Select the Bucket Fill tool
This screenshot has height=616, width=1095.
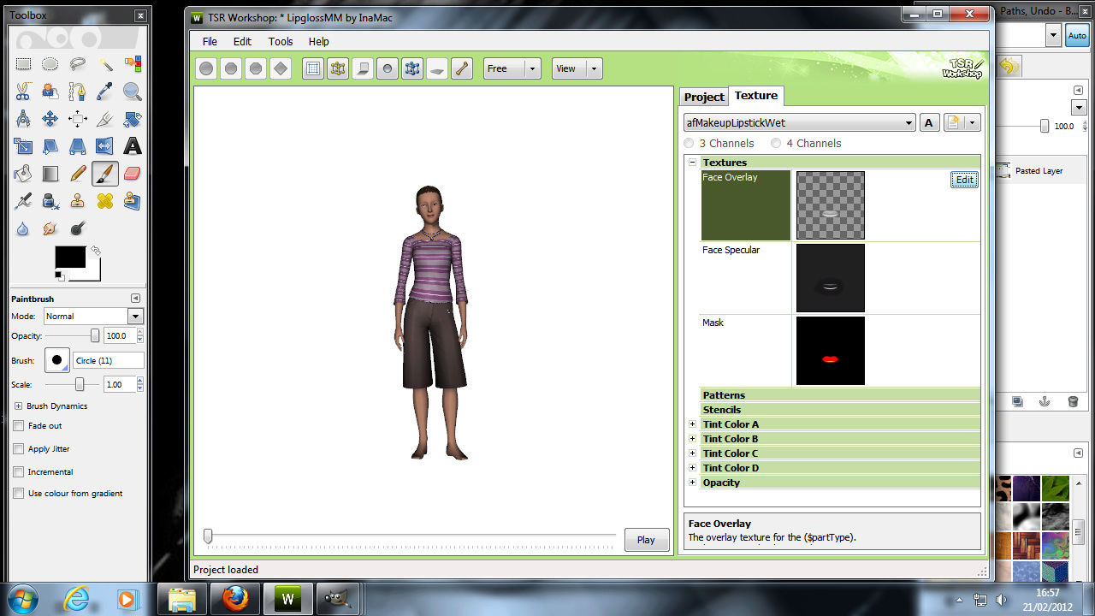(x=23, y=174)
